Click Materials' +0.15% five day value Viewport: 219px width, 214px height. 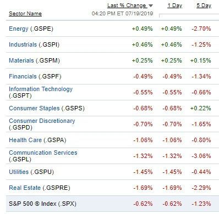pyautogui.click(x=201, y=60)
